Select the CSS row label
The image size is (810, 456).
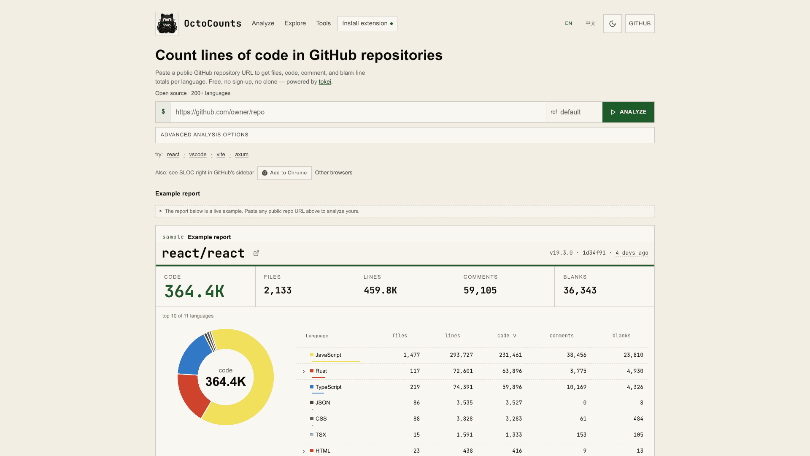321,419
